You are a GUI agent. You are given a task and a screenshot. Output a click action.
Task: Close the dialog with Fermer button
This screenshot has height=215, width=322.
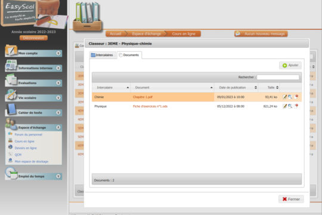[x=291, y=199]
